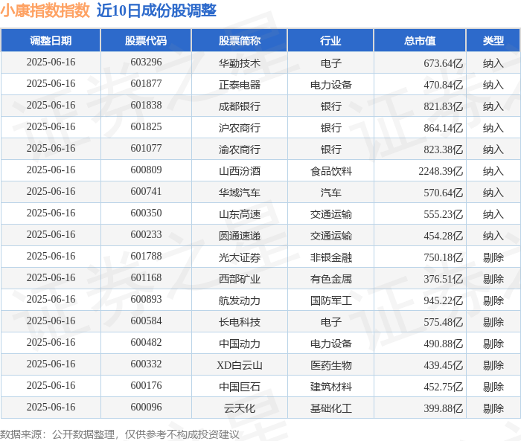Click stock name 华勤技术
This screenshot has height=441, width=521.
tap(239, 62)
